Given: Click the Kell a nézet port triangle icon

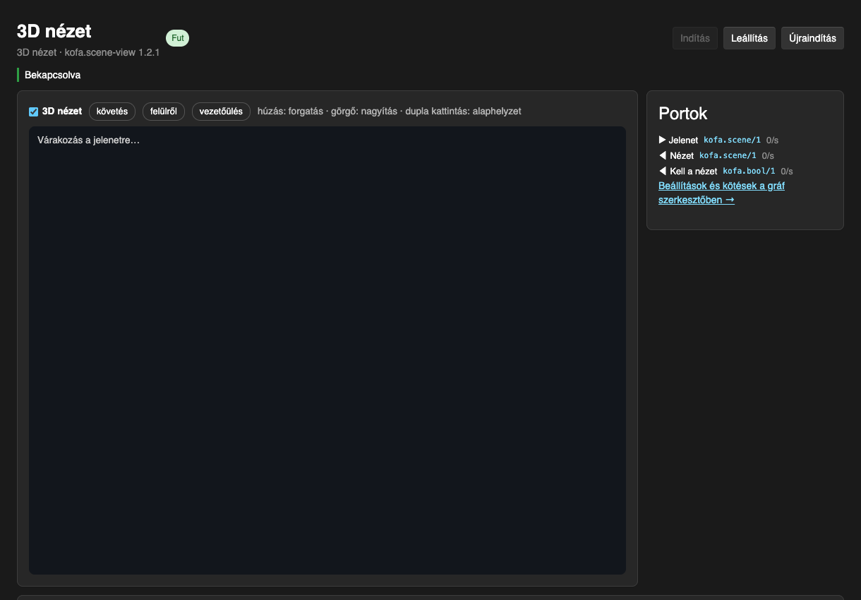Looking at the screenshot, I should 662,171.
